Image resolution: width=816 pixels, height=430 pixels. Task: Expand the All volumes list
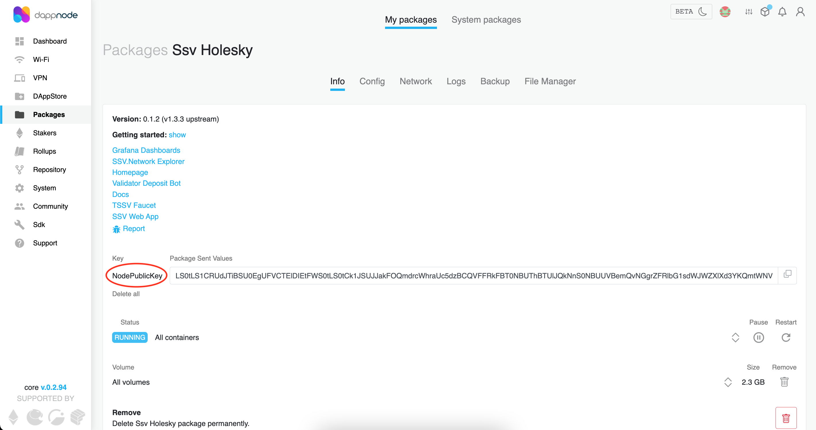pos(728,382)
